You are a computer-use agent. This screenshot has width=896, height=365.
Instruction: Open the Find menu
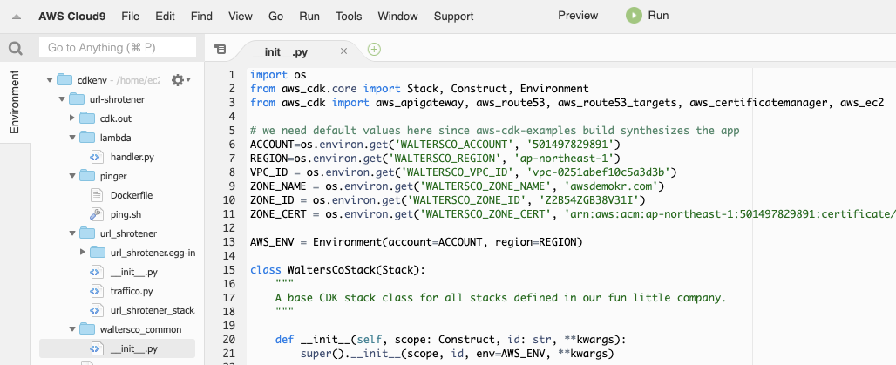(201, 17)
